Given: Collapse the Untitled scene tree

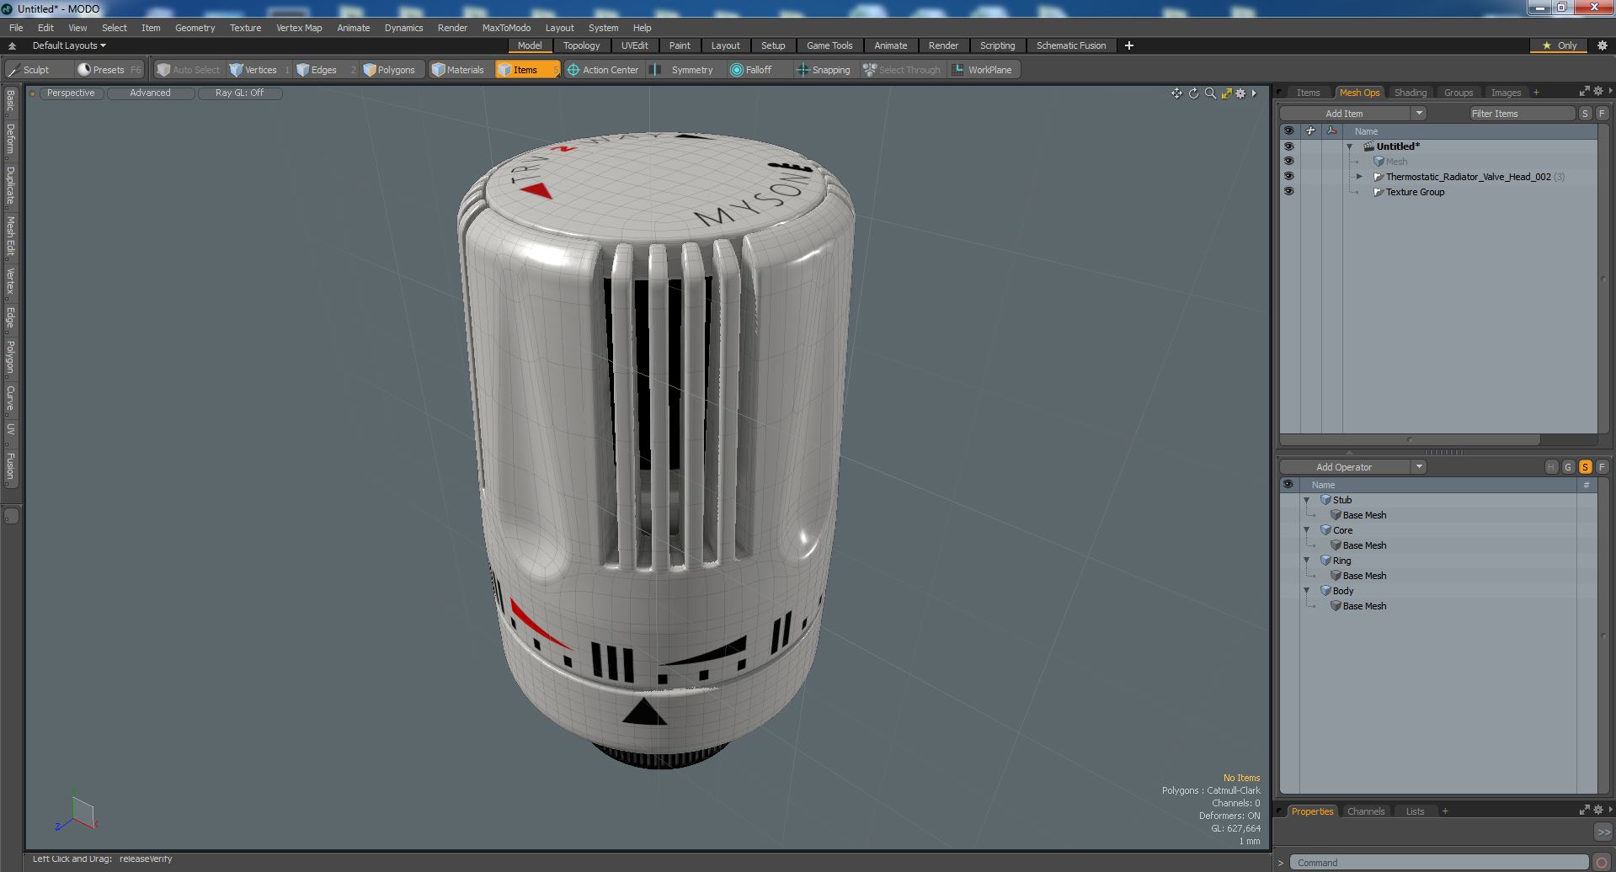Looking at the screenshot, I should (x=1350, y=146).
